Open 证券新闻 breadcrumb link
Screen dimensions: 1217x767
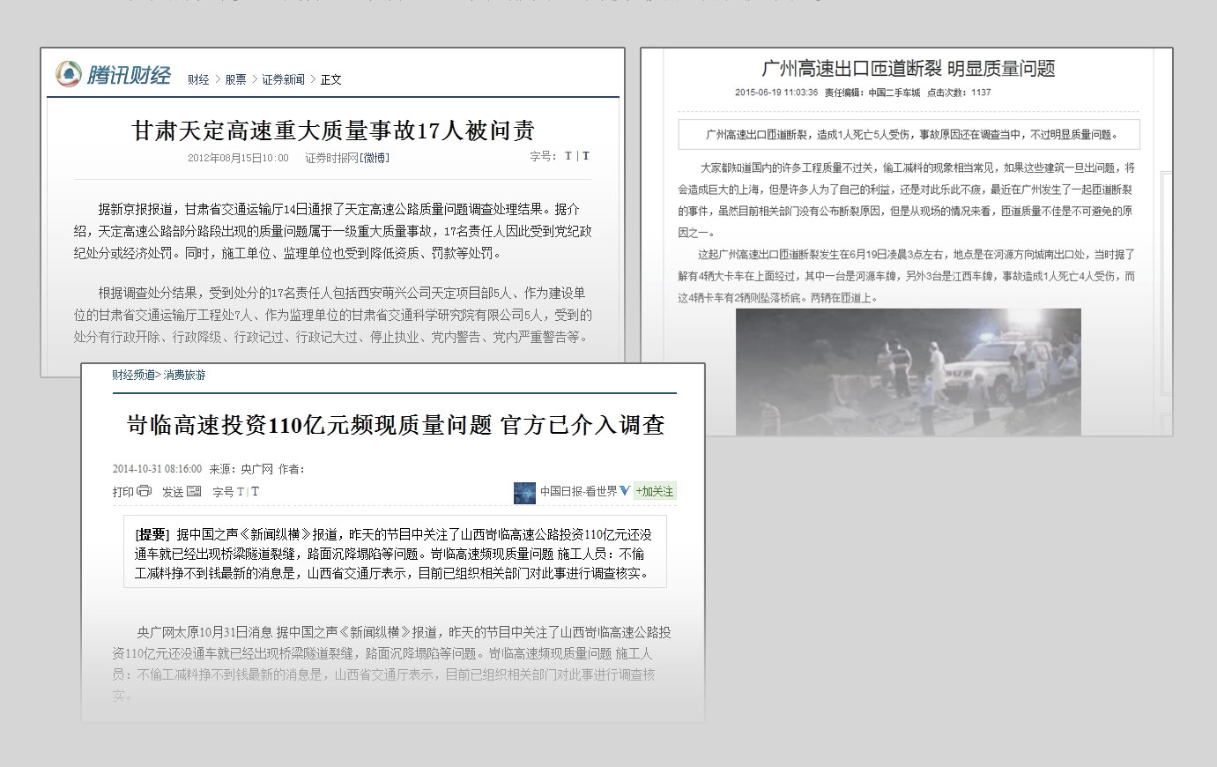click(x=283, y=79)
